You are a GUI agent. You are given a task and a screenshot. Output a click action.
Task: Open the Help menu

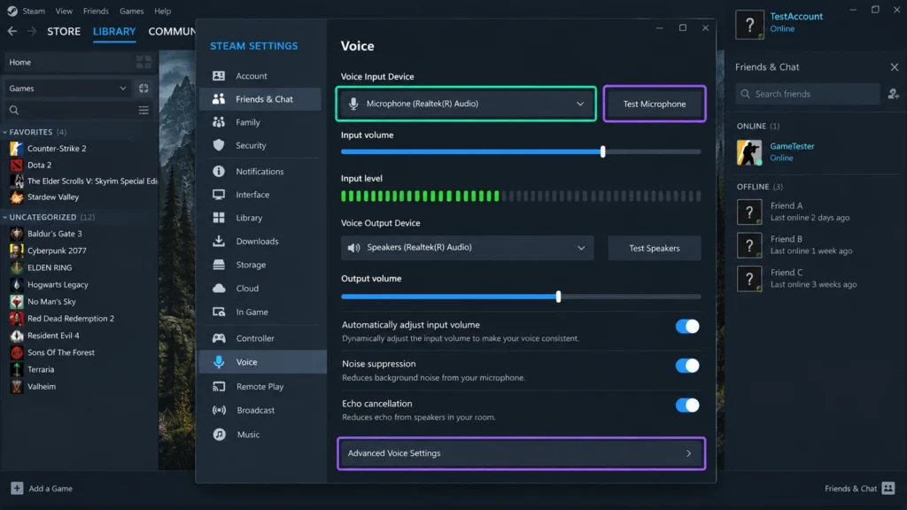pos(163,11)
